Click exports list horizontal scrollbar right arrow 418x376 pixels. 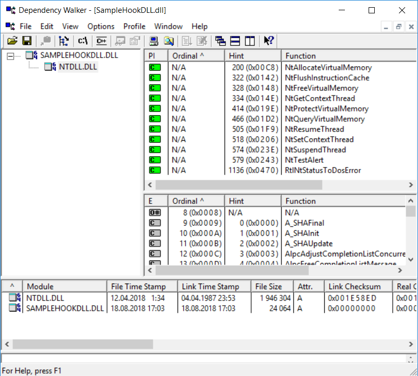(x=400, y=270)
